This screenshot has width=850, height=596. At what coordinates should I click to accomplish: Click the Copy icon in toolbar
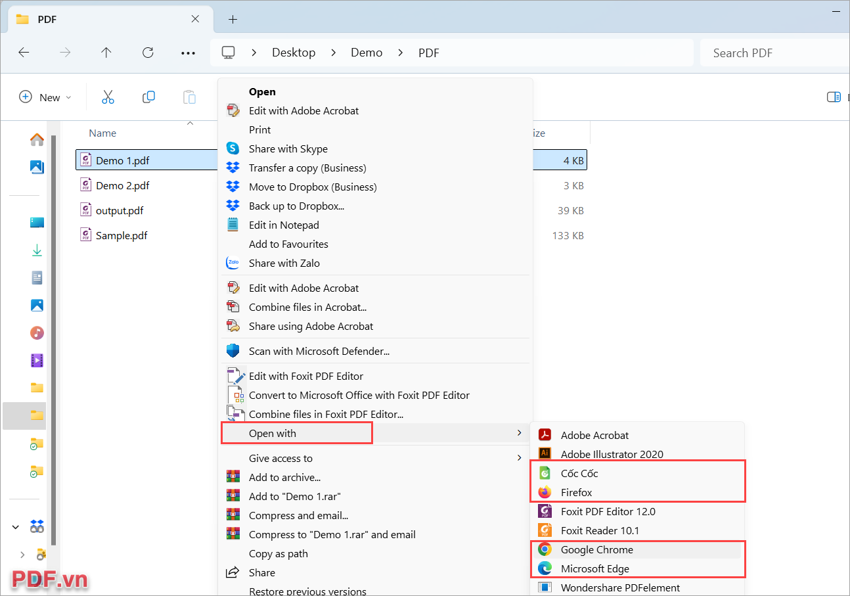coord(148,97)
